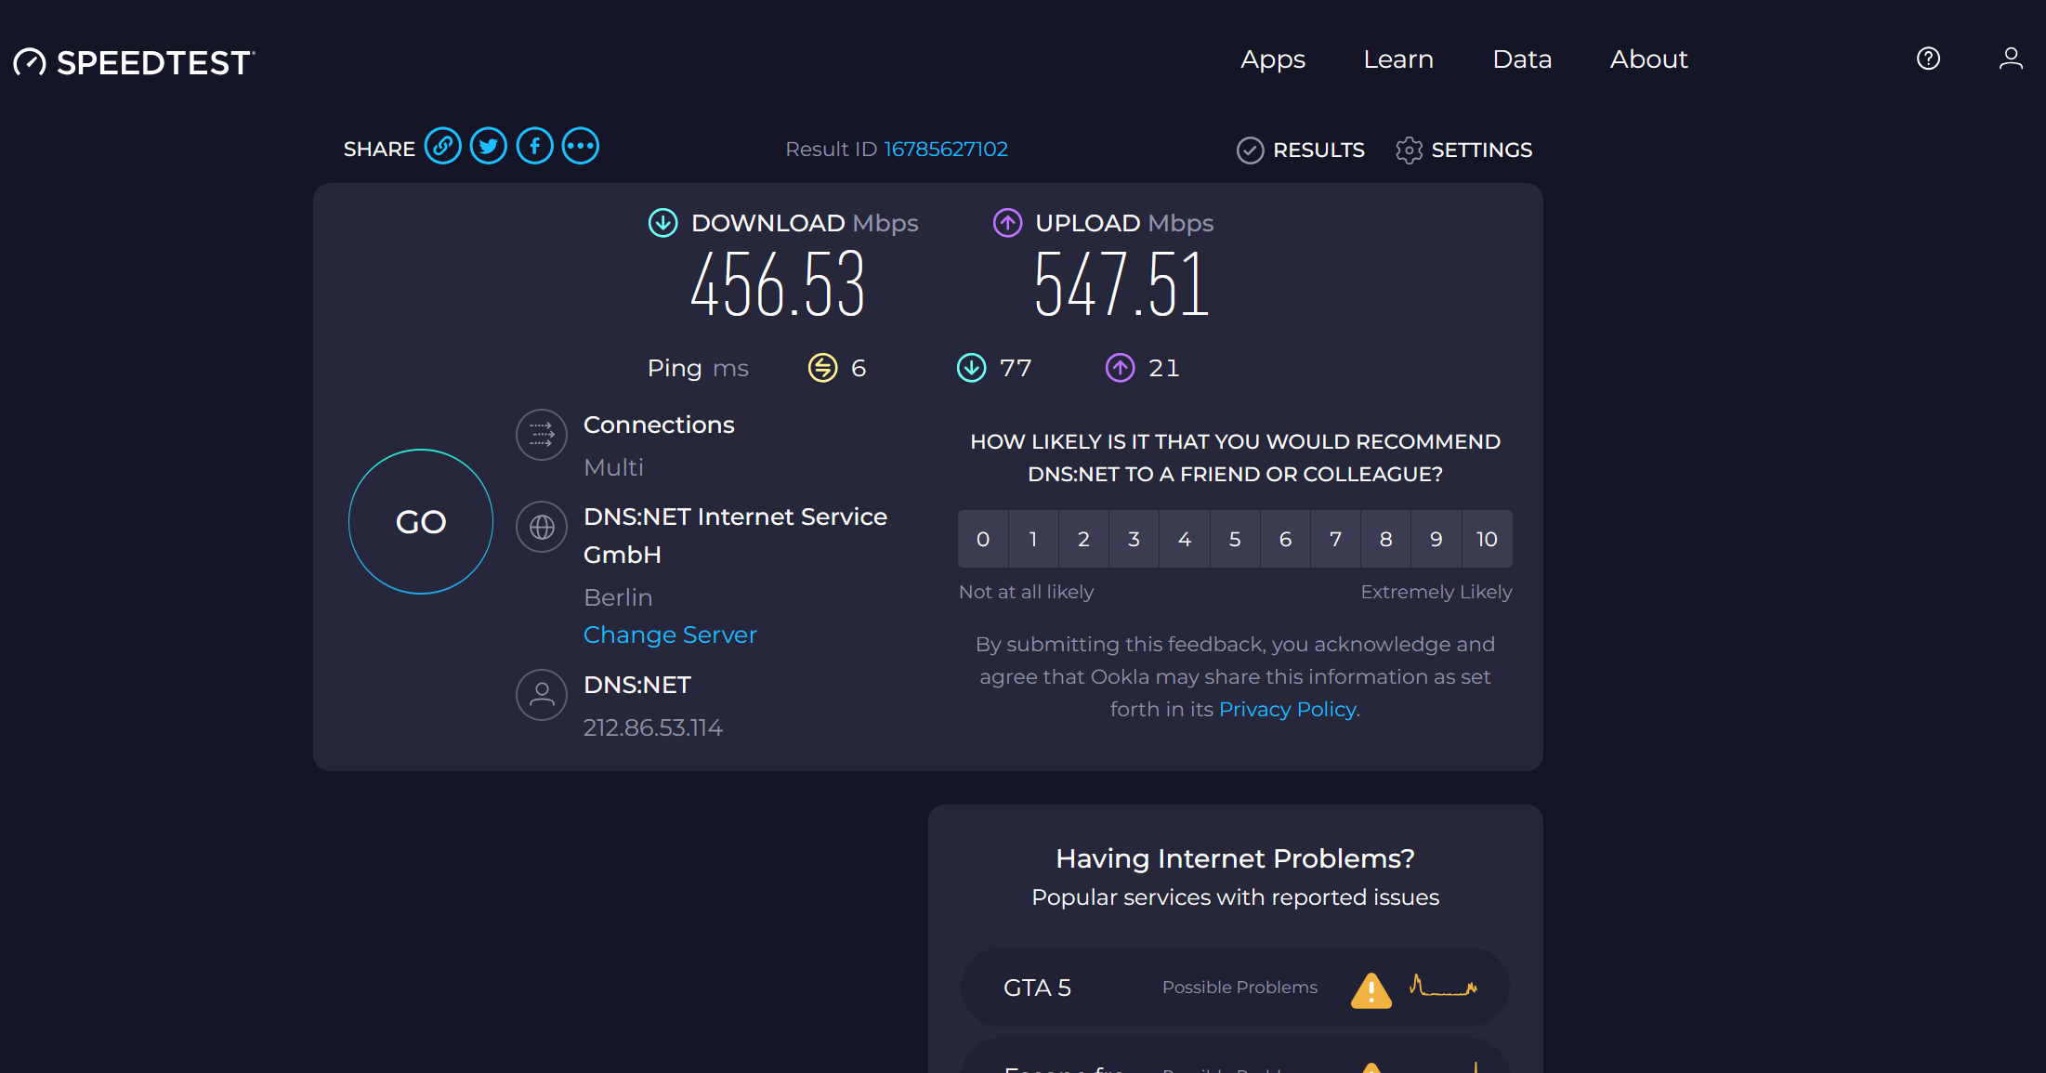
Task: Rate recommendation score 5
Action: pyautogui.click(x=1235, y=539)
